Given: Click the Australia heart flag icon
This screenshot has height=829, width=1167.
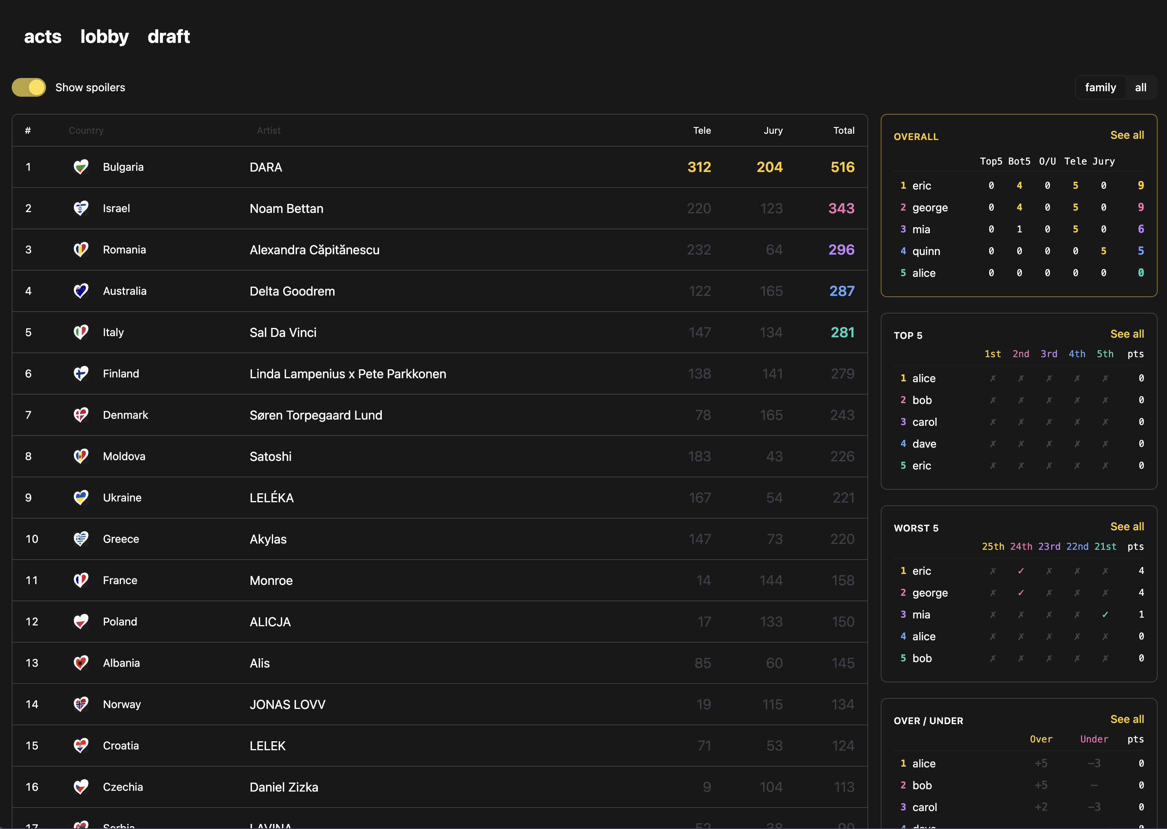Looking at the screenshot, I should [81, 291].
